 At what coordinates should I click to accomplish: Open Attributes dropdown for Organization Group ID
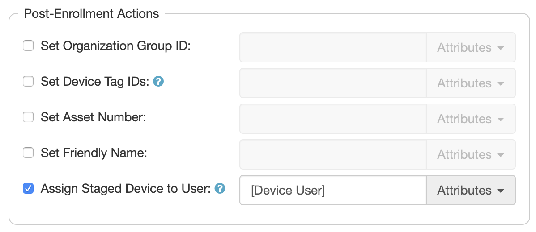pos(471,47)
